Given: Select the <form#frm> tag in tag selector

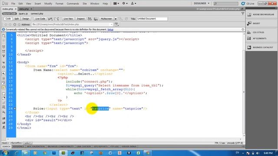Looking at the screenshot, I should coord(16,143).
